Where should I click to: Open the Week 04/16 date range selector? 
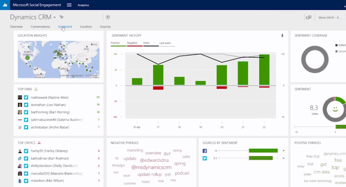pos(329,18)
